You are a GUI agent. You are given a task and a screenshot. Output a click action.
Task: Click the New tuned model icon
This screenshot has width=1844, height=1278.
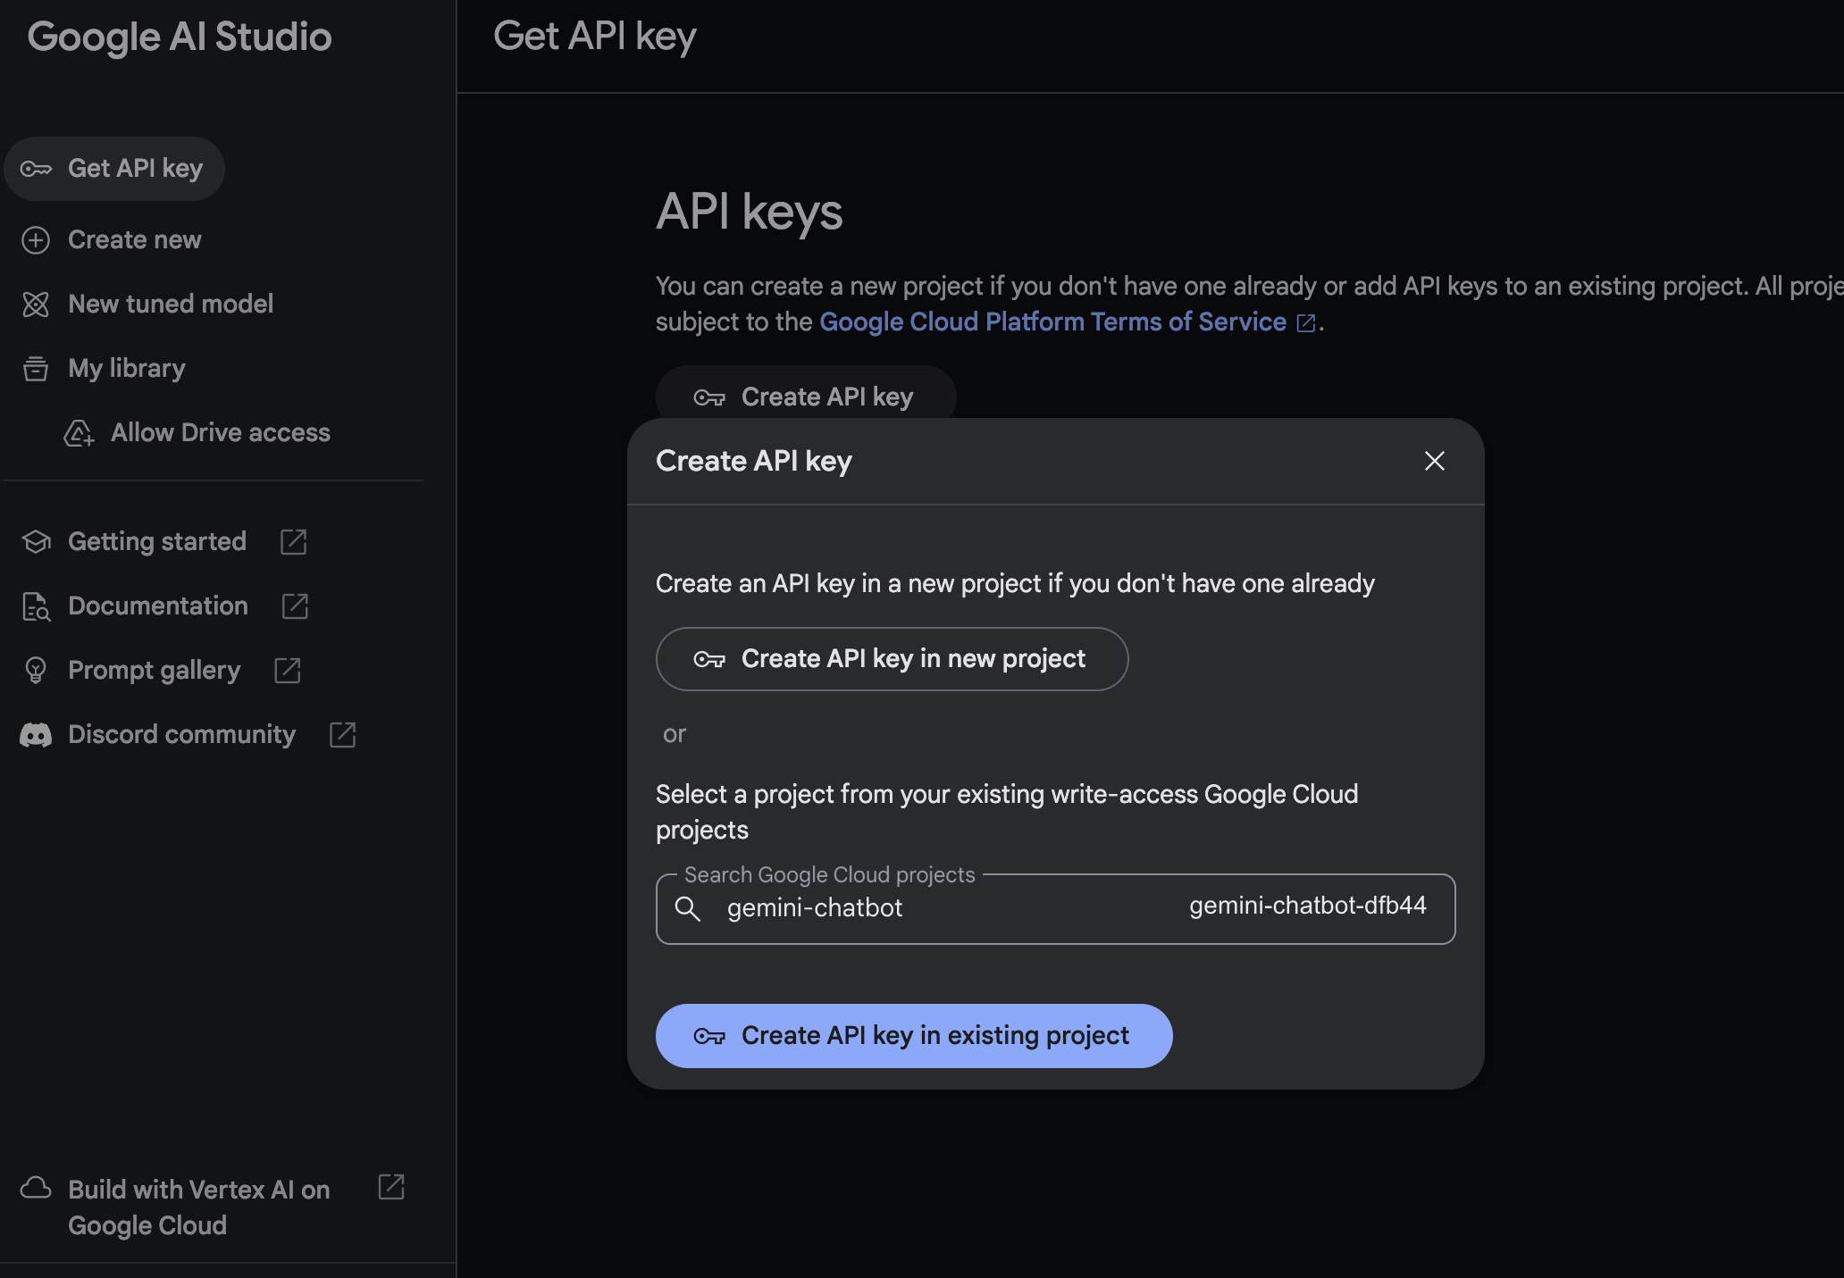click(x=37, y=303)
